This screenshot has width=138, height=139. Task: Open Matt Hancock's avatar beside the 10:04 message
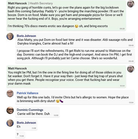131,69
